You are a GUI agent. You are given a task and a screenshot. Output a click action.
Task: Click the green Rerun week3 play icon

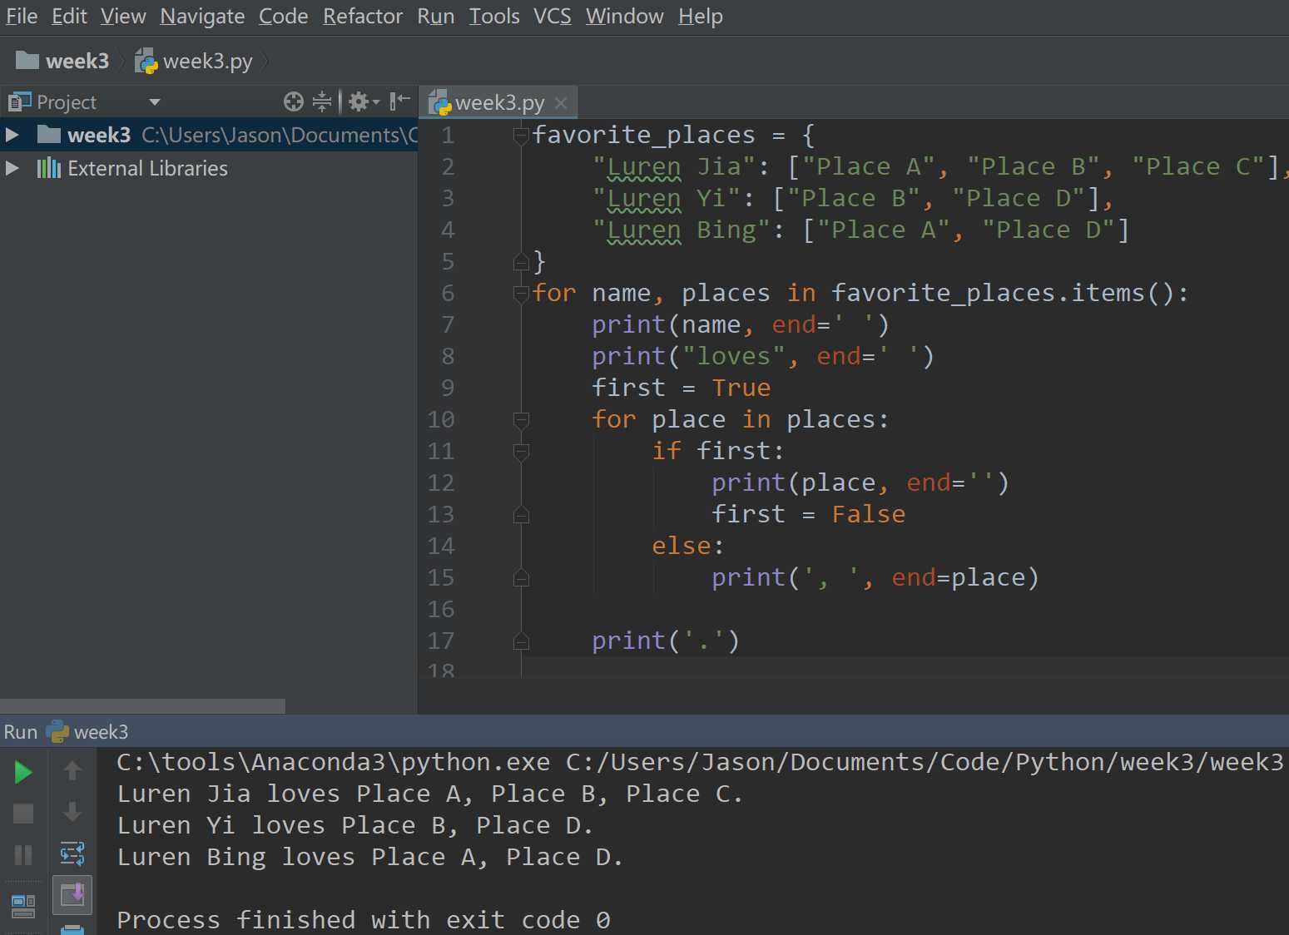tap(23, 773)
